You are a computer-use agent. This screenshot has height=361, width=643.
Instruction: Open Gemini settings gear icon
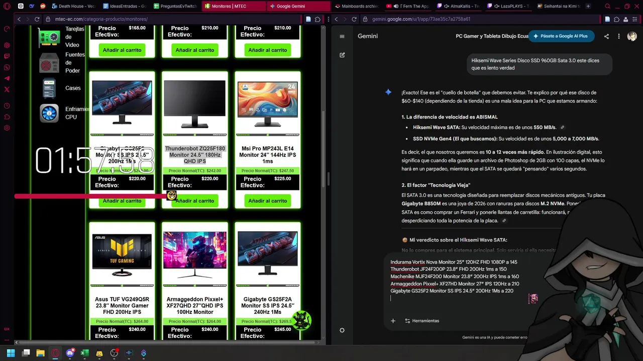click(342, 330)
